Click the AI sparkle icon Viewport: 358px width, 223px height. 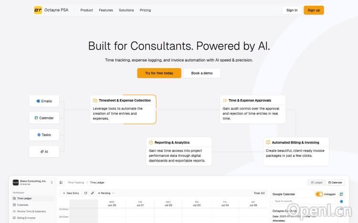pos(42,152)
